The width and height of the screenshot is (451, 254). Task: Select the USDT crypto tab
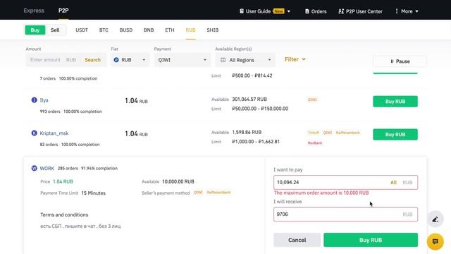click(82, 30)
